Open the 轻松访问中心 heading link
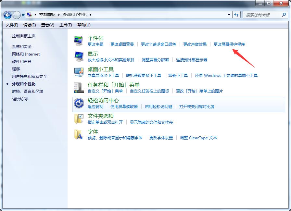The width and height of the screenshot is (291, 211). (x=103, y=101)
